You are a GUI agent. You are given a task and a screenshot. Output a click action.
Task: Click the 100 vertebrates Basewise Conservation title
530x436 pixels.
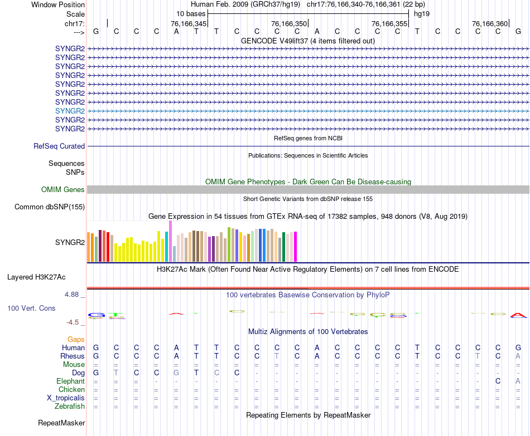coord(308,295)
